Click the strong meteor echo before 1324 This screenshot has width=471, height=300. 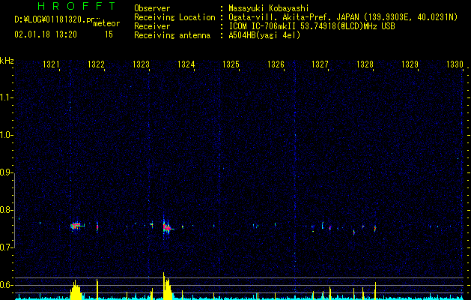(167, 228)
